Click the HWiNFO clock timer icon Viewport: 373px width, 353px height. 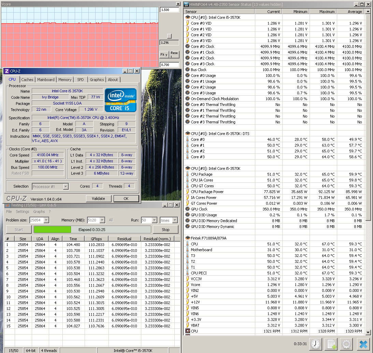(x=316, y=344)
